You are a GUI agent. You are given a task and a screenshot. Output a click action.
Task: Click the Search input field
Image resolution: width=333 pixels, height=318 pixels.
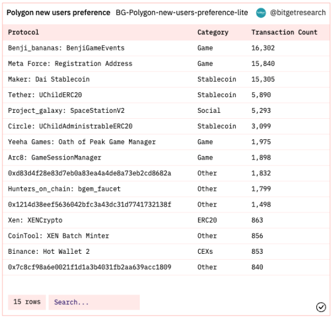coord(94,302)
